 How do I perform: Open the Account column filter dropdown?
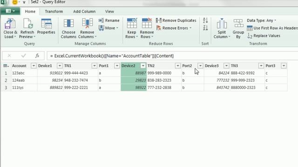point(34,66)
